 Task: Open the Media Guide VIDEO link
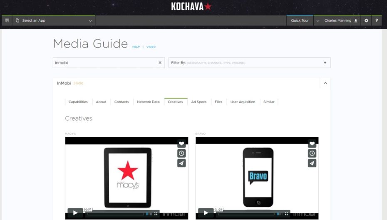(151, 47)
